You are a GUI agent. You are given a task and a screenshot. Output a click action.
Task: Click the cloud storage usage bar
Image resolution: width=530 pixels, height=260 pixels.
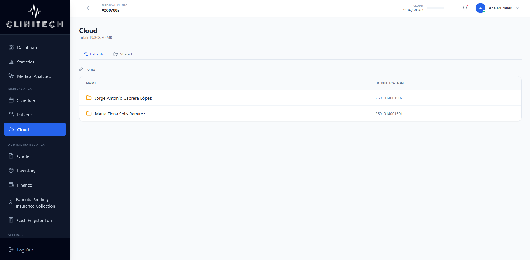tap(435, 8)
